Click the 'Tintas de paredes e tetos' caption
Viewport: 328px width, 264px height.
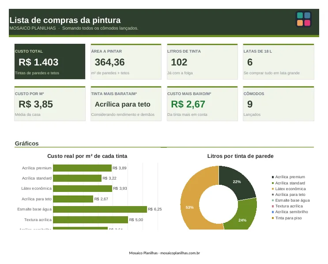[x=37, y=73]
